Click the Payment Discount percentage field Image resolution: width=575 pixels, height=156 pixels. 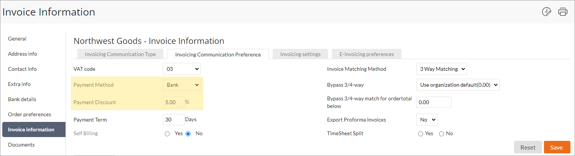coord(174,102)
